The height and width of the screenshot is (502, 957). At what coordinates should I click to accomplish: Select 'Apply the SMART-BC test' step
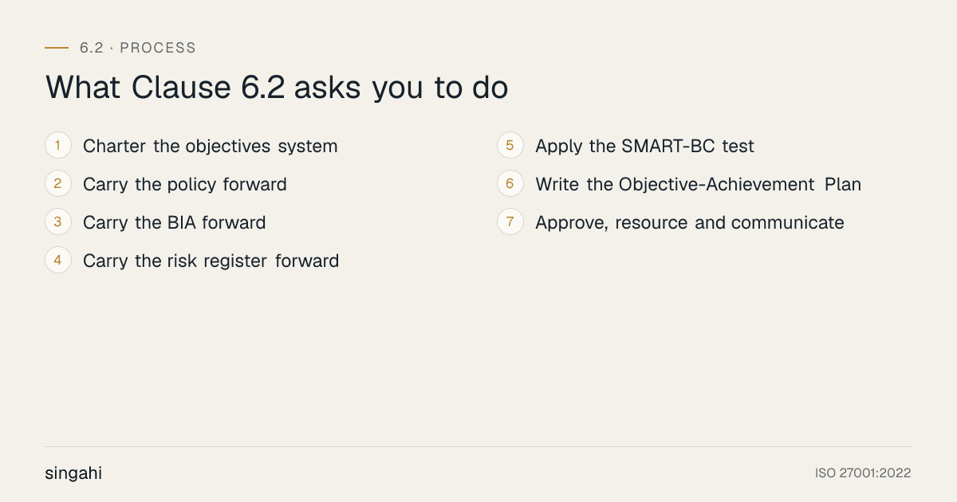click(x=644, y=147)
